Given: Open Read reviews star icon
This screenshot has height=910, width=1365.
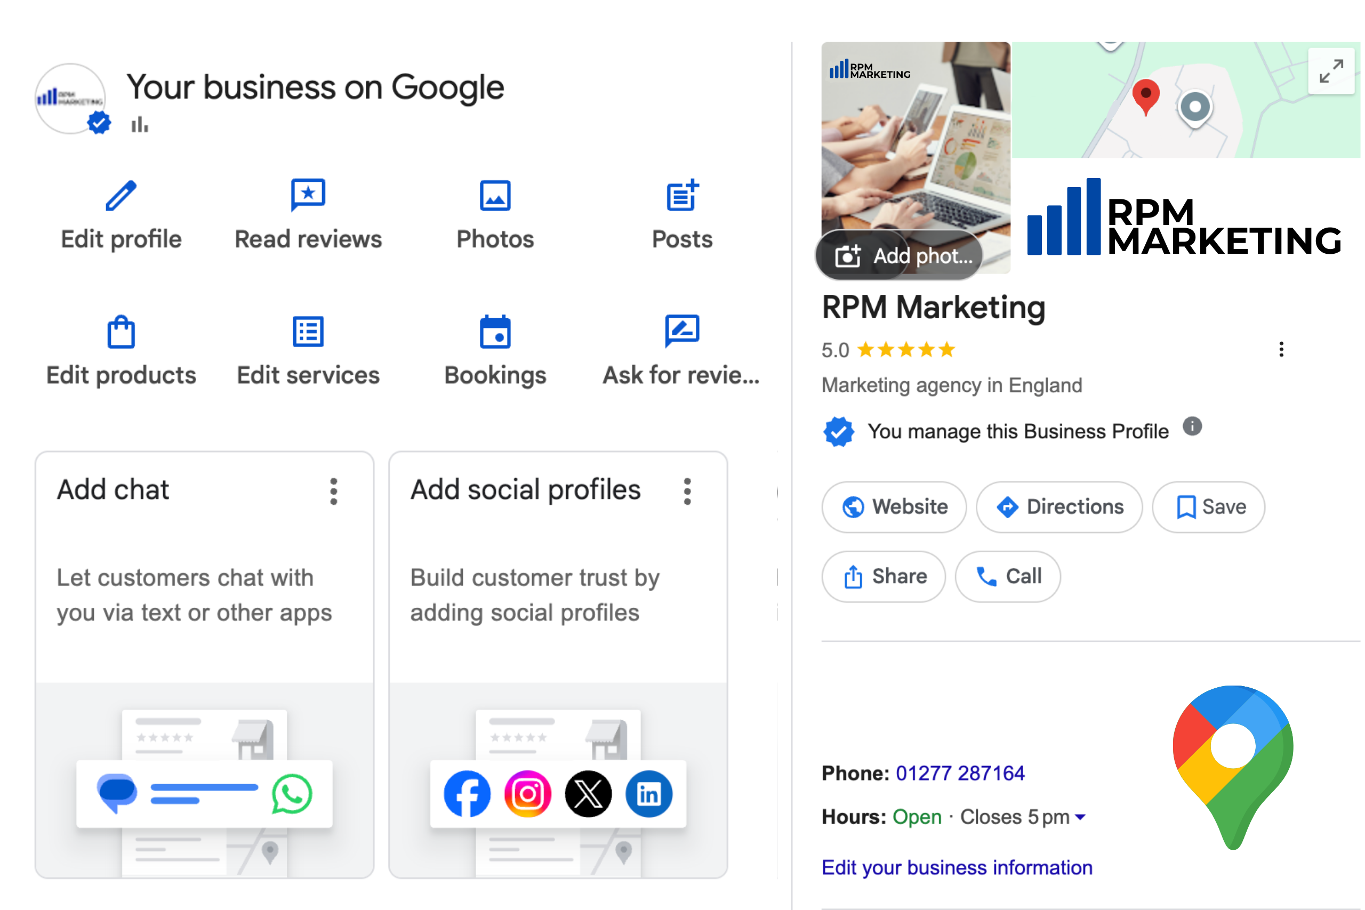Looking at the screenshot, I should [x=308, y=195].
